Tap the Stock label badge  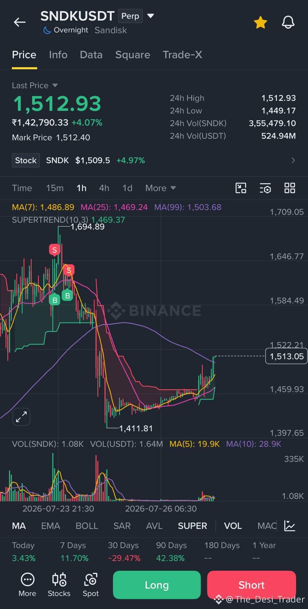pyautogui.click(x=26, y=160)
